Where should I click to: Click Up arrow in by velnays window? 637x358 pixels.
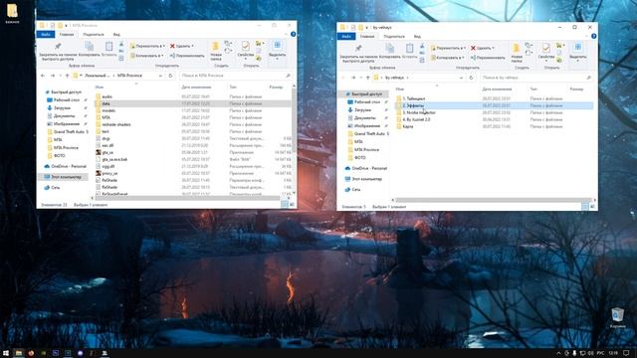(x=367, y=78)
